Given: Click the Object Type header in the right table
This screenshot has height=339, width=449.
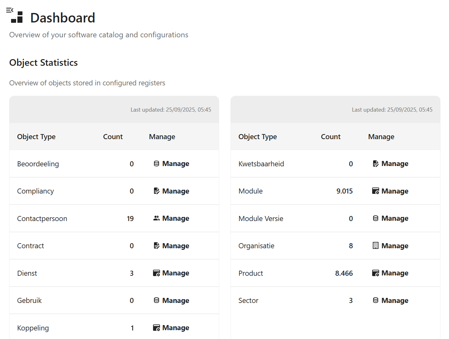Looking at the screenshot, I should point(257,137).
